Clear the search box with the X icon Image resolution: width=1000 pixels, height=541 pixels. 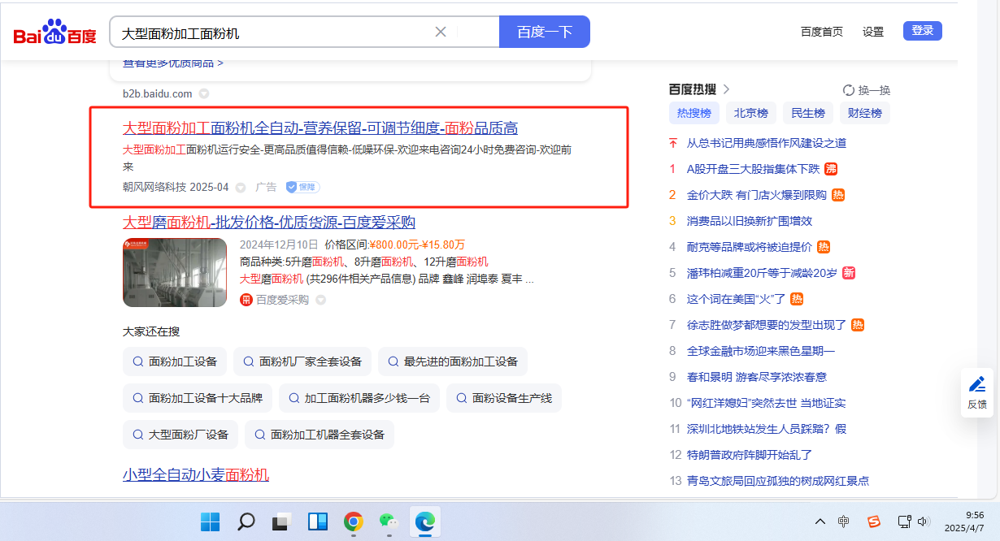pyautogui.click(x=441, y=32)
